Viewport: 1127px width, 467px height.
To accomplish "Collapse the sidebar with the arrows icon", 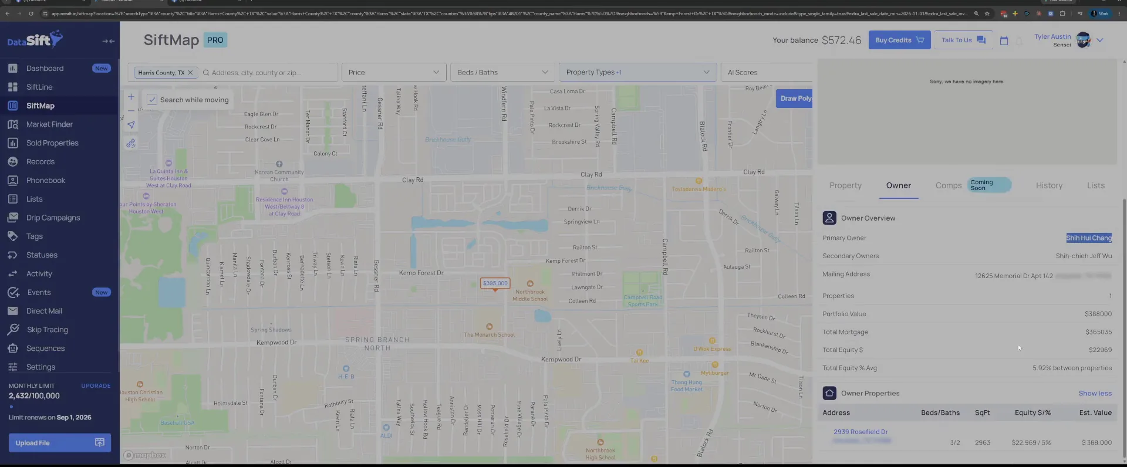I will pyautogui.click(x=109, y=41).
